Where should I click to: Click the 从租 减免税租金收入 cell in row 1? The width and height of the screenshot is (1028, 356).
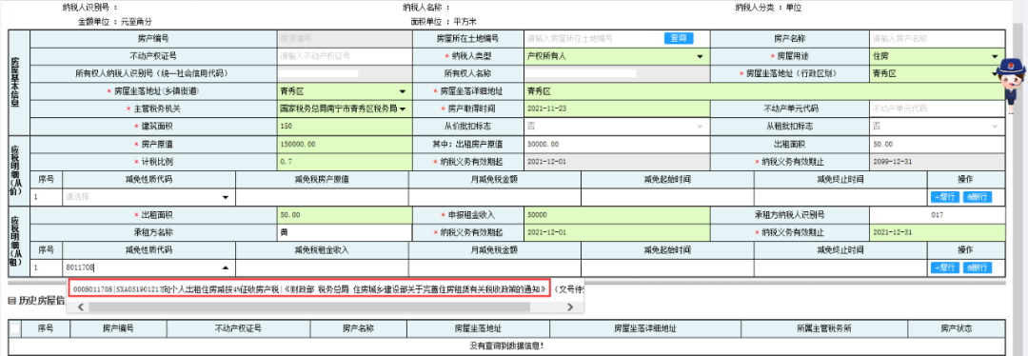coord(323,267)
